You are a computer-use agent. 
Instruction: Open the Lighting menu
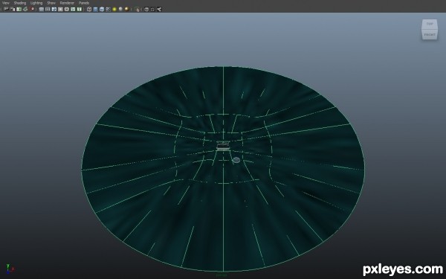click(36, 3)
